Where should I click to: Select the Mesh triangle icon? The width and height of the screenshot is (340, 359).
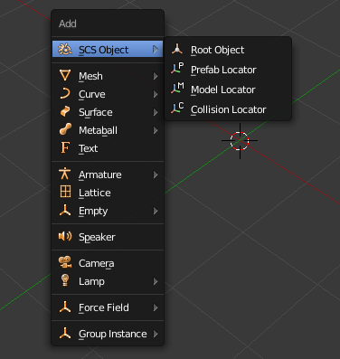point(65,75)
